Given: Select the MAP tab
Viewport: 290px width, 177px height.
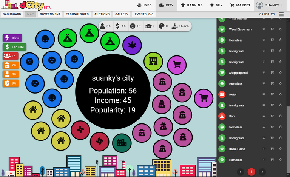Looking at the screenshot, I should (30, 14).
